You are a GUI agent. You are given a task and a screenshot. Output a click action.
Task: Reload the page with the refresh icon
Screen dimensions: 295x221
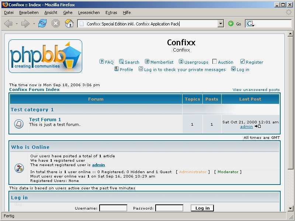point(42,24)
